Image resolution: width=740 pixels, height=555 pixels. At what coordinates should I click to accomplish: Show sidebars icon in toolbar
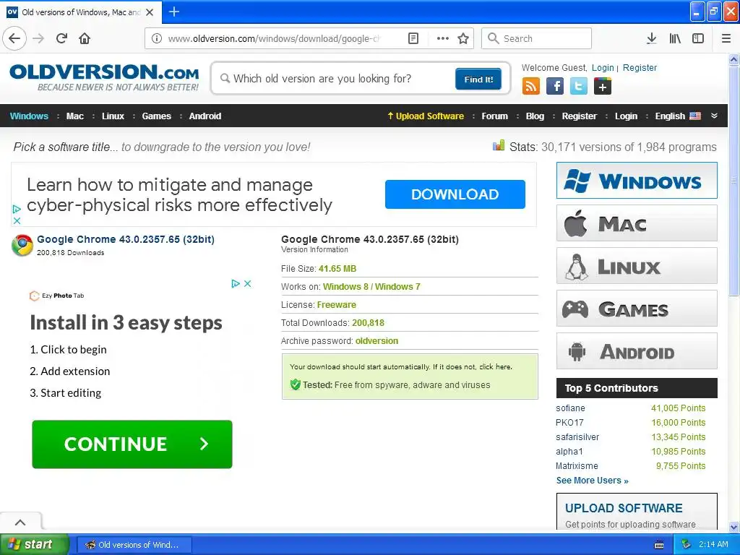[698, 39]
